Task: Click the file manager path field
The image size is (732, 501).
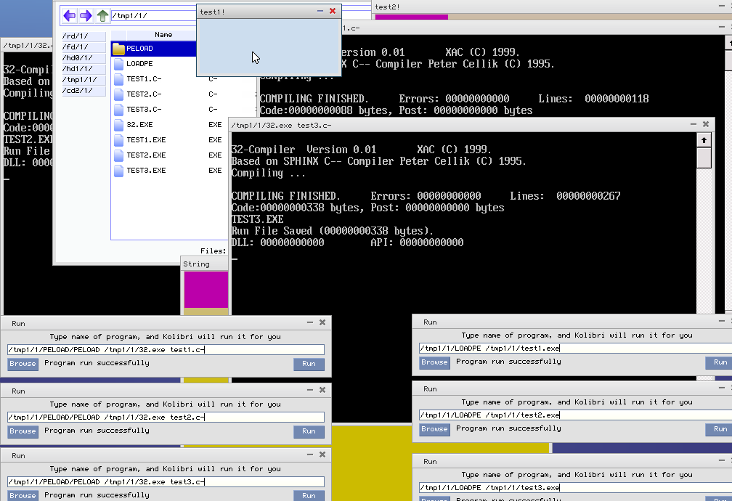Action: click(x=152, y=15)
